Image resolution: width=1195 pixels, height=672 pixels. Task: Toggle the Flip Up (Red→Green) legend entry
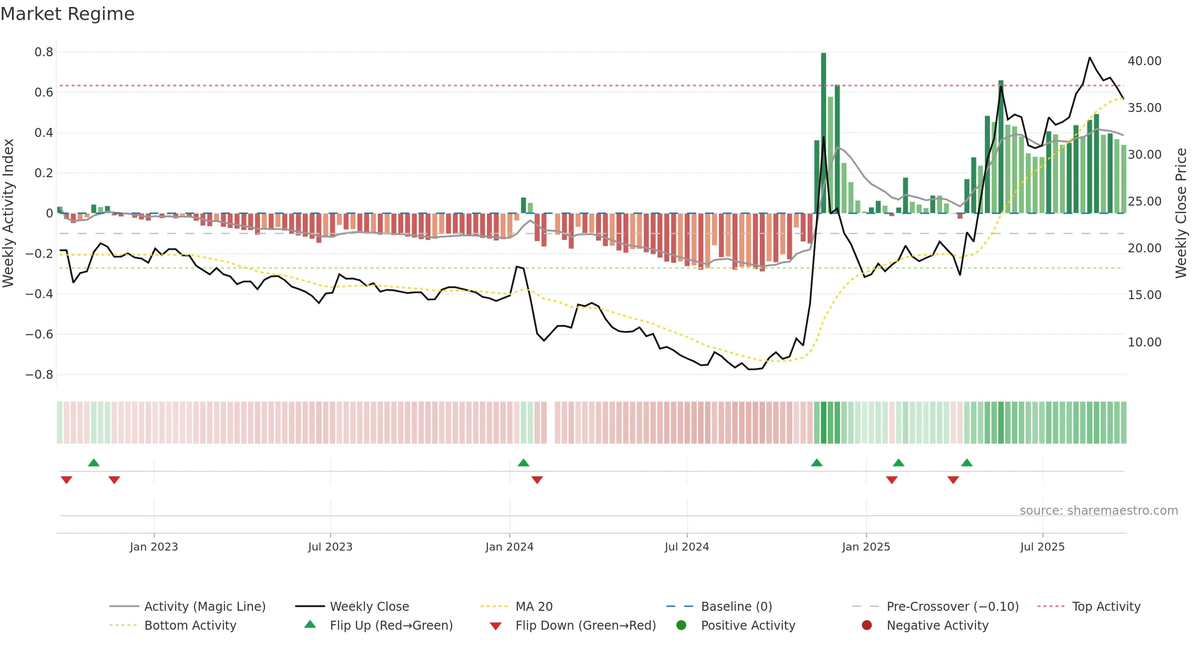click(x=378, y=625)
